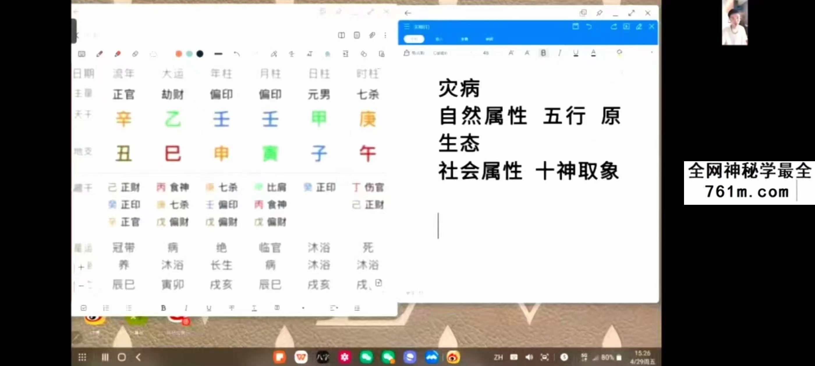Pin the document window with the pin icon
Viewport: 815px width, 366px height.
point(599,13)
